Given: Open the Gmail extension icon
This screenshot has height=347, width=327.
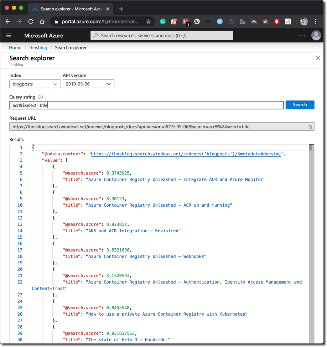Looking at the screenshot, I should [x=265, y=21].
